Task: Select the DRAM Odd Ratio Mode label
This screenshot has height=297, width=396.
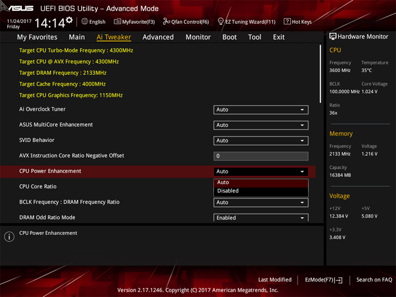Action: pyautogui.click(x=47, y=217)
